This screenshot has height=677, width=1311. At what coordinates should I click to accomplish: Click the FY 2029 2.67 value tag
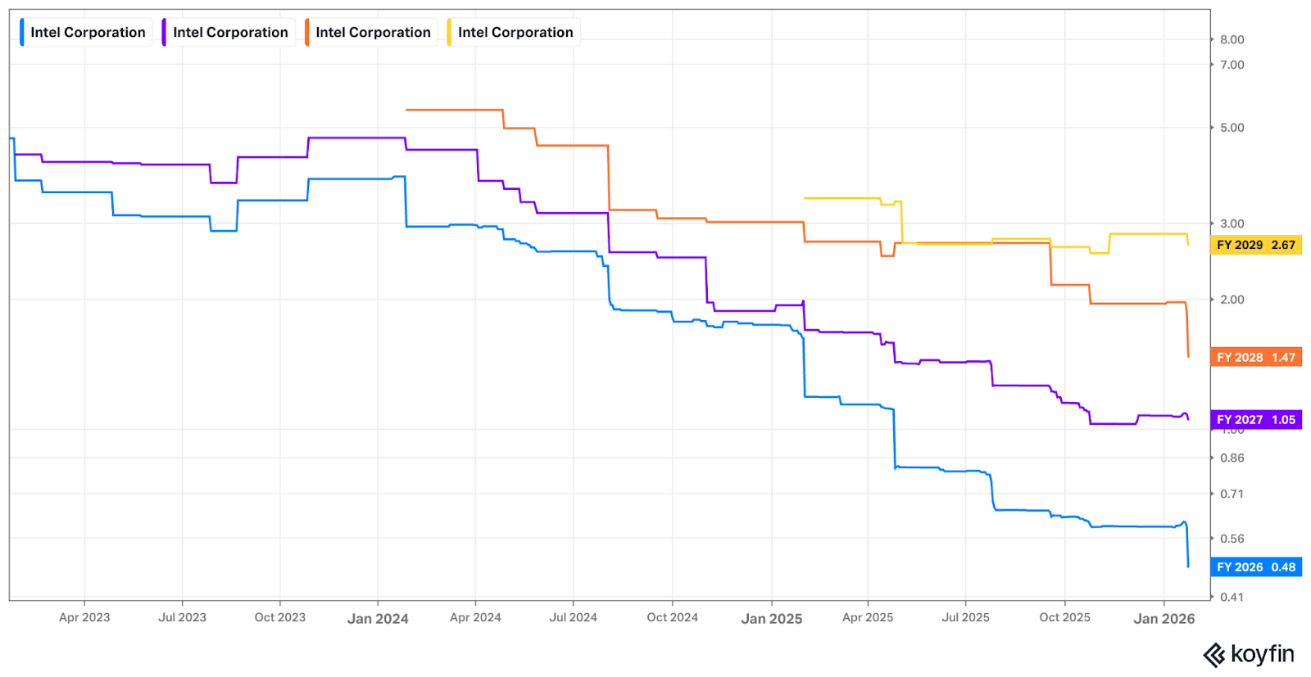pyautogui.click(x=1255, y=245)
